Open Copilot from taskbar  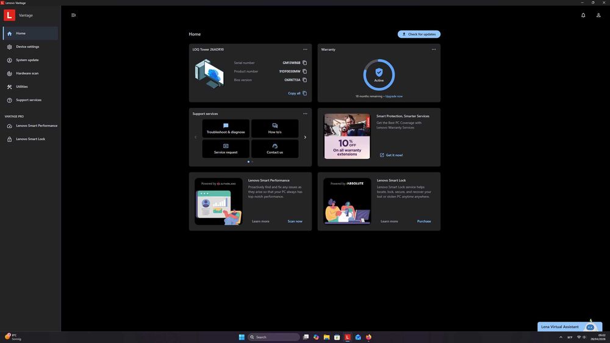tap(316, 337)
